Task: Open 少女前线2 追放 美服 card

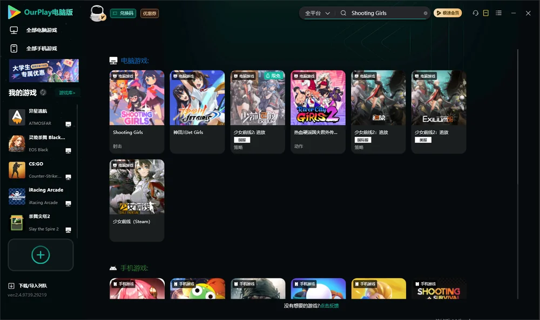Action: [x=438, y=112]
